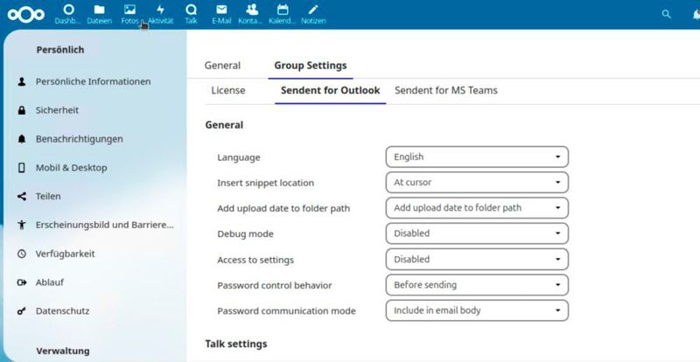Click the share icon beside Teilen
Viewport: 700px width, 362px height.
tap(21, 197)
